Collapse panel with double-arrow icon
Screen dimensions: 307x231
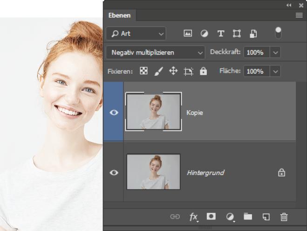(289, 5)
